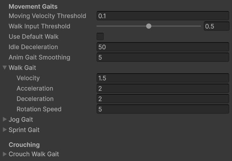Click the Anim Gait Smoothing value field
Image resolution: width=232 pixels, height=161 pixels.
(163, 57)
